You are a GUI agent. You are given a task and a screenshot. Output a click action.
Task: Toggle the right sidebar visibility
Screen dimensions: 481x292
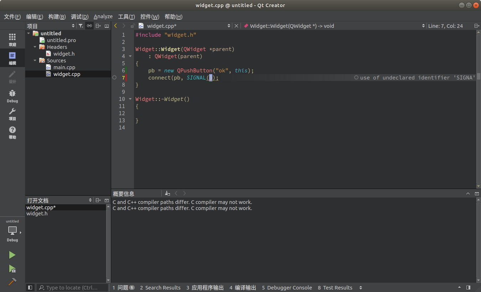pyautogui.click(x=468, y=287)
